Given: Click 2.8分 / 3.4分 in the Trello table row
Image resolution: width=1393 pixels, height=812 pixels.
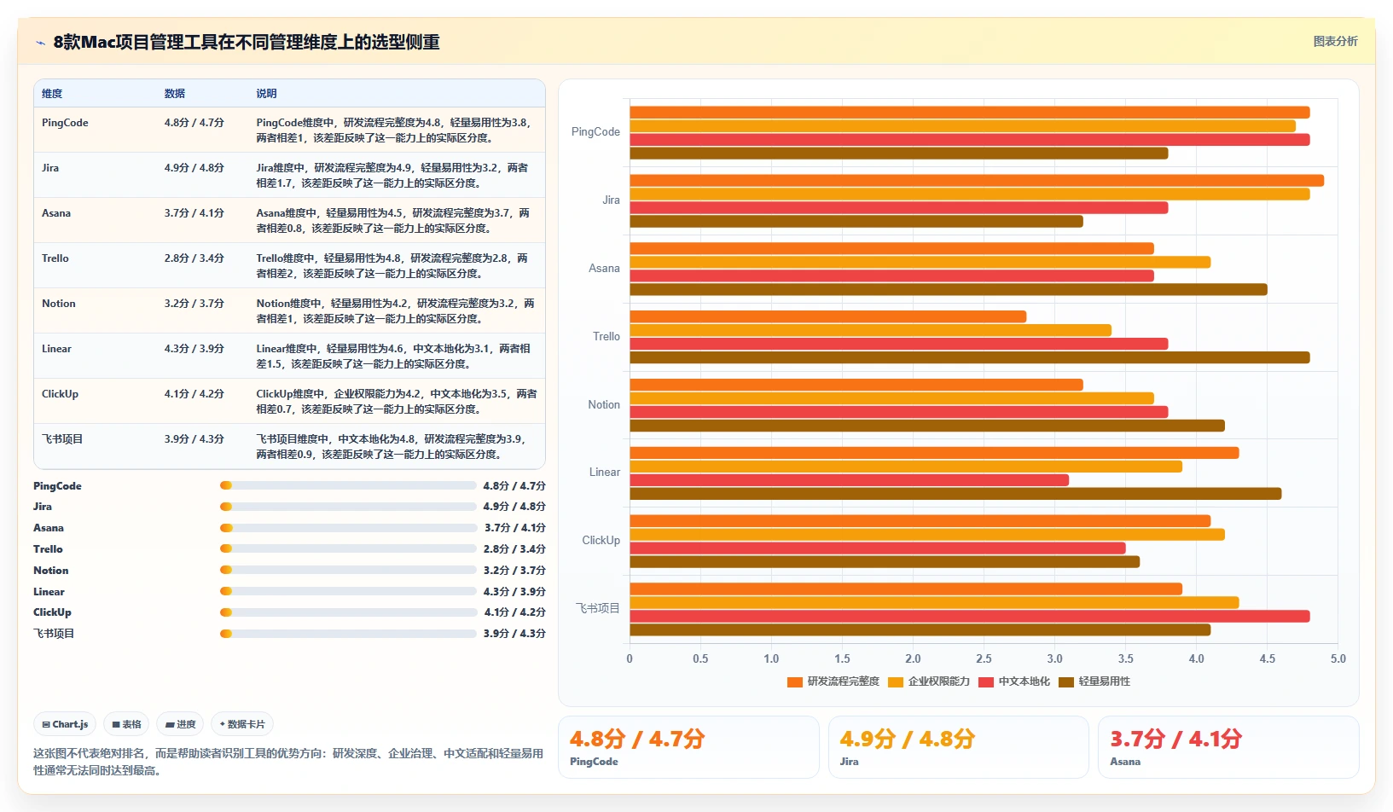Looking at the screenshot, I should tap(194, 258).
